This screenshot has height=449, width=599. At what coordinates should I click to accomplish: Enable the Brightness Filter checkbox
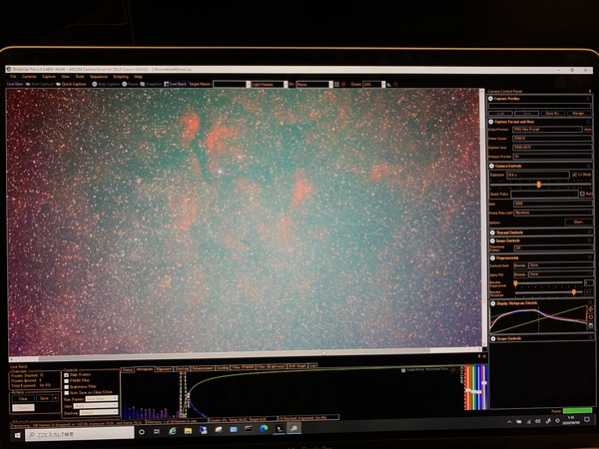point(67,387)
